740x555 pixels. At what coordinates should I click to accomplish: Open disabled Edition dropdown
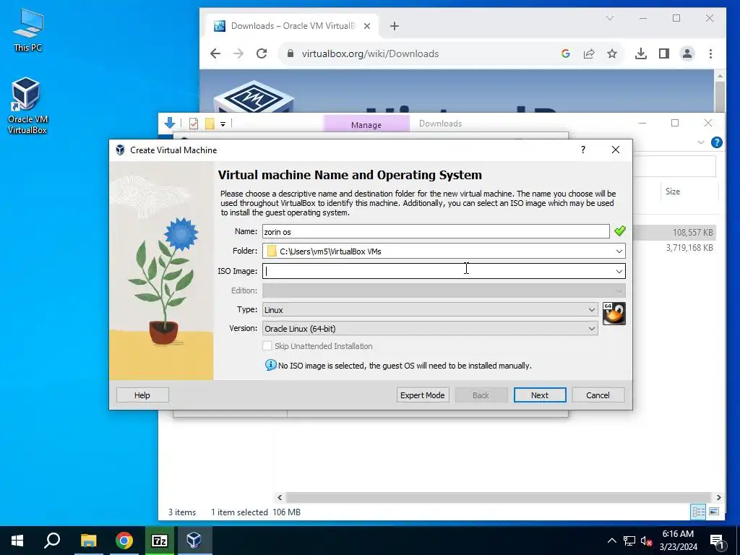(444, 291)
